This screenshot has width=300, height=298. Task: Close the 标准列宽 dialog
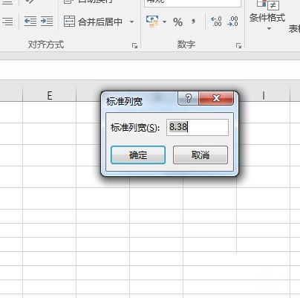tap(216, 98)
